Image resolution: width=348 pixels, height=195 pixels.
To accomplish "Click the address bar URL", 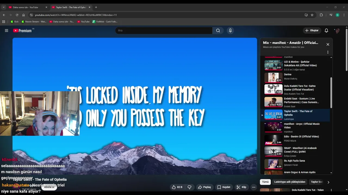I will point(76,15).
